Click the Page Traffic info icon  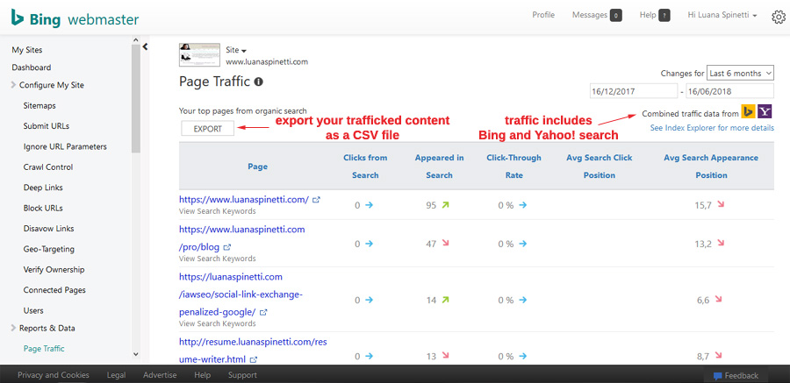[259, 82]
